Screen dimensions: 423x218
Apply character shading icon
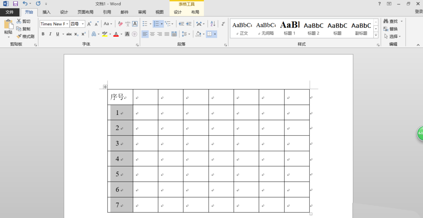pyautogui.click(x=127, y=34)
